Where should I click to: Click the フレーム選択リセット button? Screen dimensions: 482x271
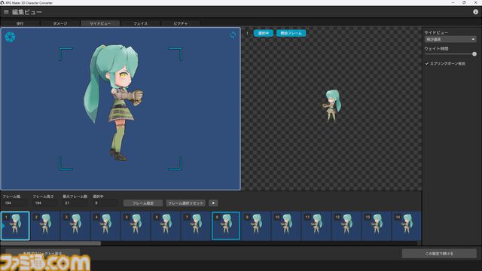click(186, 203)
